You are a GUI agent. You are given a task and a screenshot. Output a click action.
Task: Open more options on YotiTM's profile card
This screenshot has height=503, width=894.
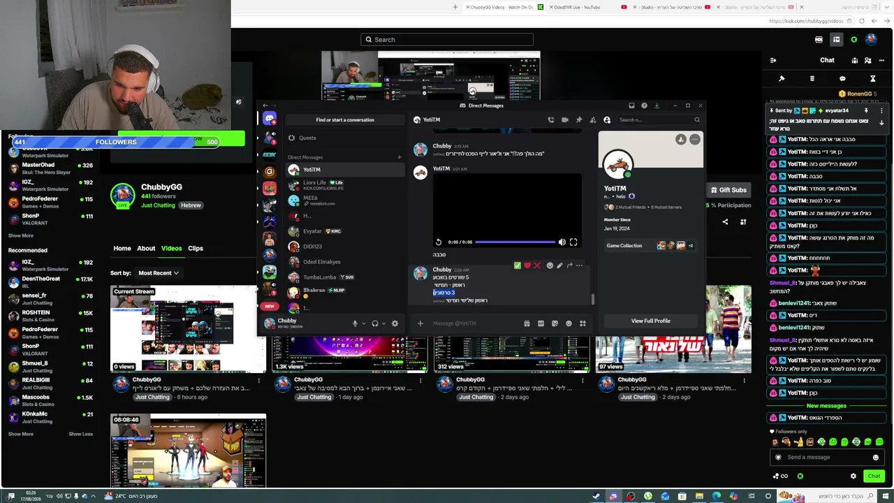695,140
